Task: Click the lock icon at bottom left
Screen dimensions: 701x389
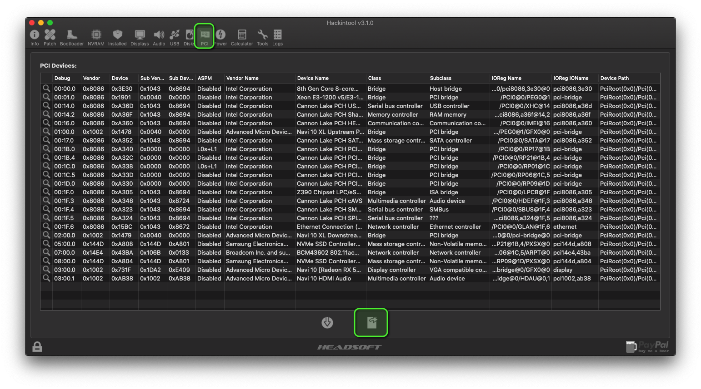Action: pos(37,347)
